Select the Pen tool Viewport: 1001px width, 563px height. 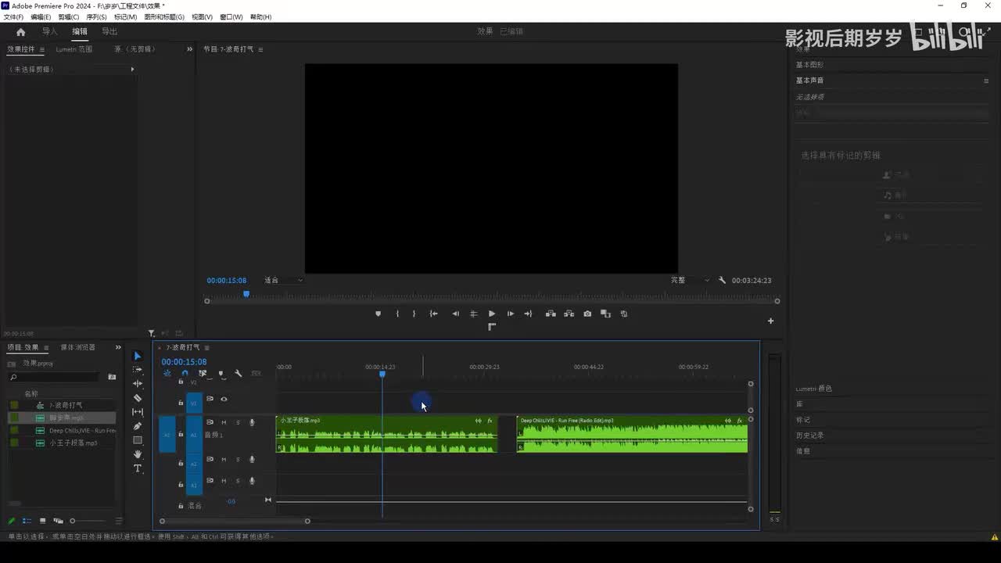coord(138,426)
